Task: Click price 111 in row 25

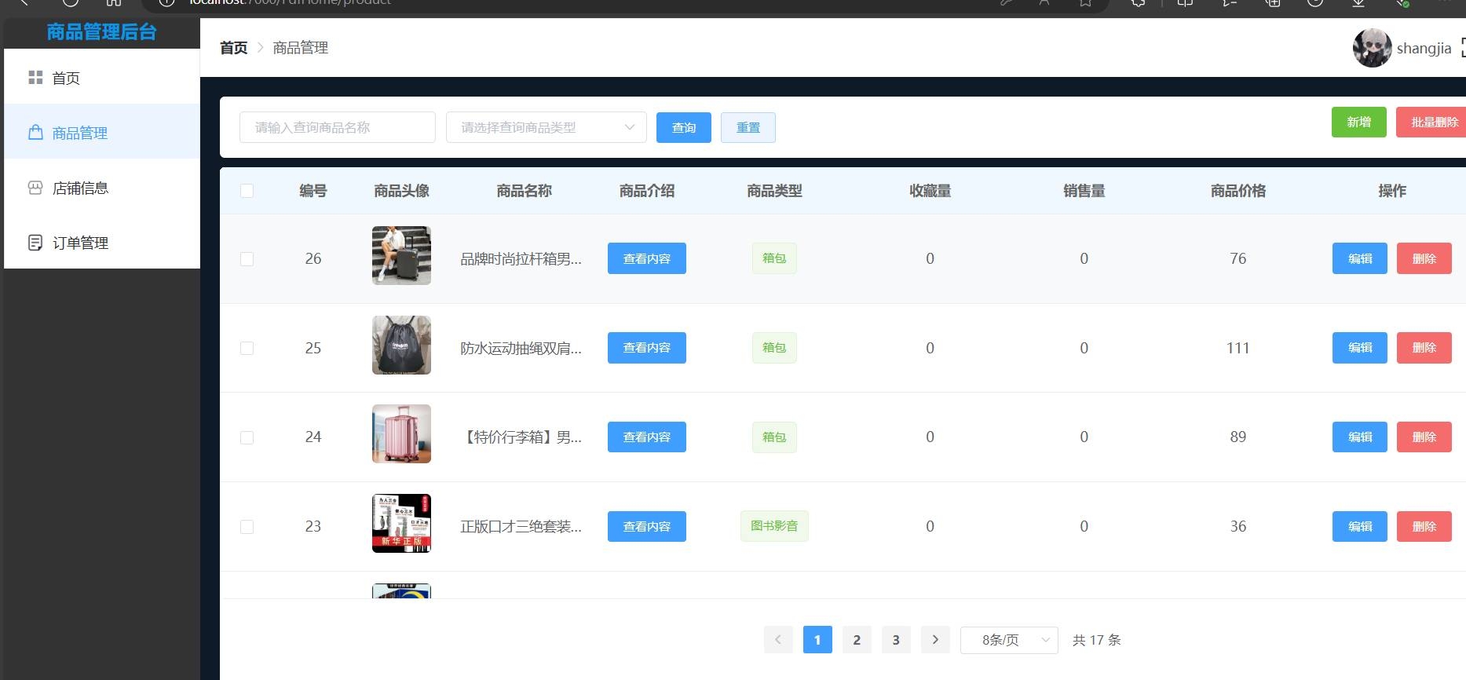Action: click(x=1238, y=348)
